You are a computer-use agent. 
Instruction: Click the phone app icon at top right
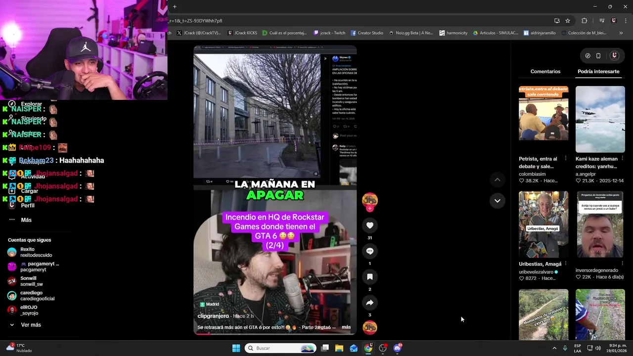click(598, 56)
